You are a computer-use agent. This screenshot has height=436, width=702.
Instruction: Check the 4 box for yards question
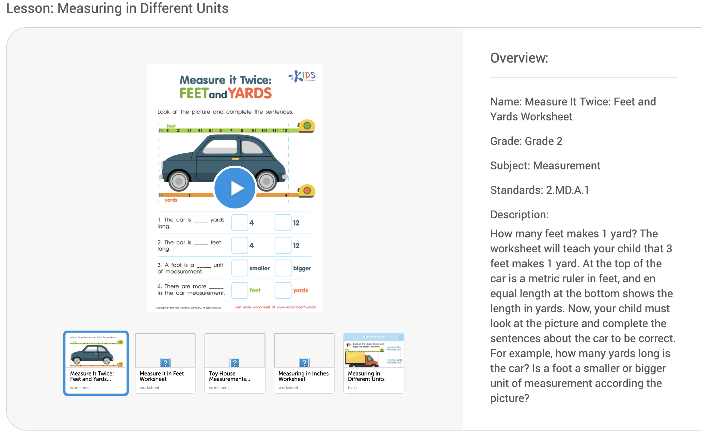tap(240, 223)
